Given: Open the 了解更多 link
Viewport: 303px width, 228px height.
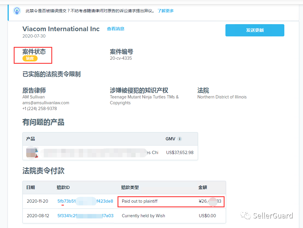Looking at the screenshot, I should point(166,11).
